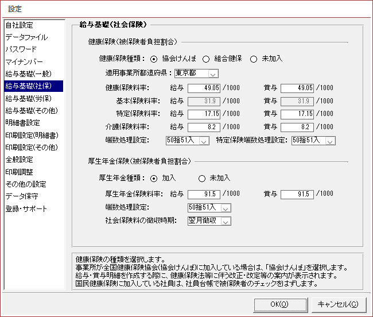Viewport: 373px width, 317px height.
Task: Click 介護保険料率 賞与 input field
Action: pos(297,127)
